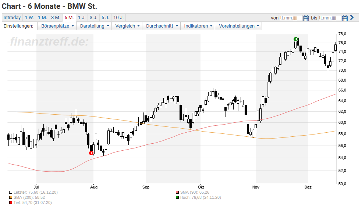Click 'Tief: 54,70 (31.07.20)' legend text
Image resolution: width=362 pixels, height=208 pixels.
(x=32, y=203)
